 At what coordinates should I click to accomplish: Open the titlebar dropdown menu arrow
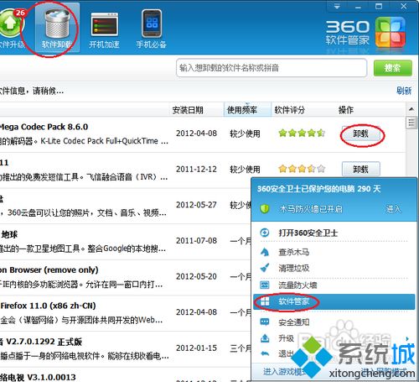click(337, 6)
